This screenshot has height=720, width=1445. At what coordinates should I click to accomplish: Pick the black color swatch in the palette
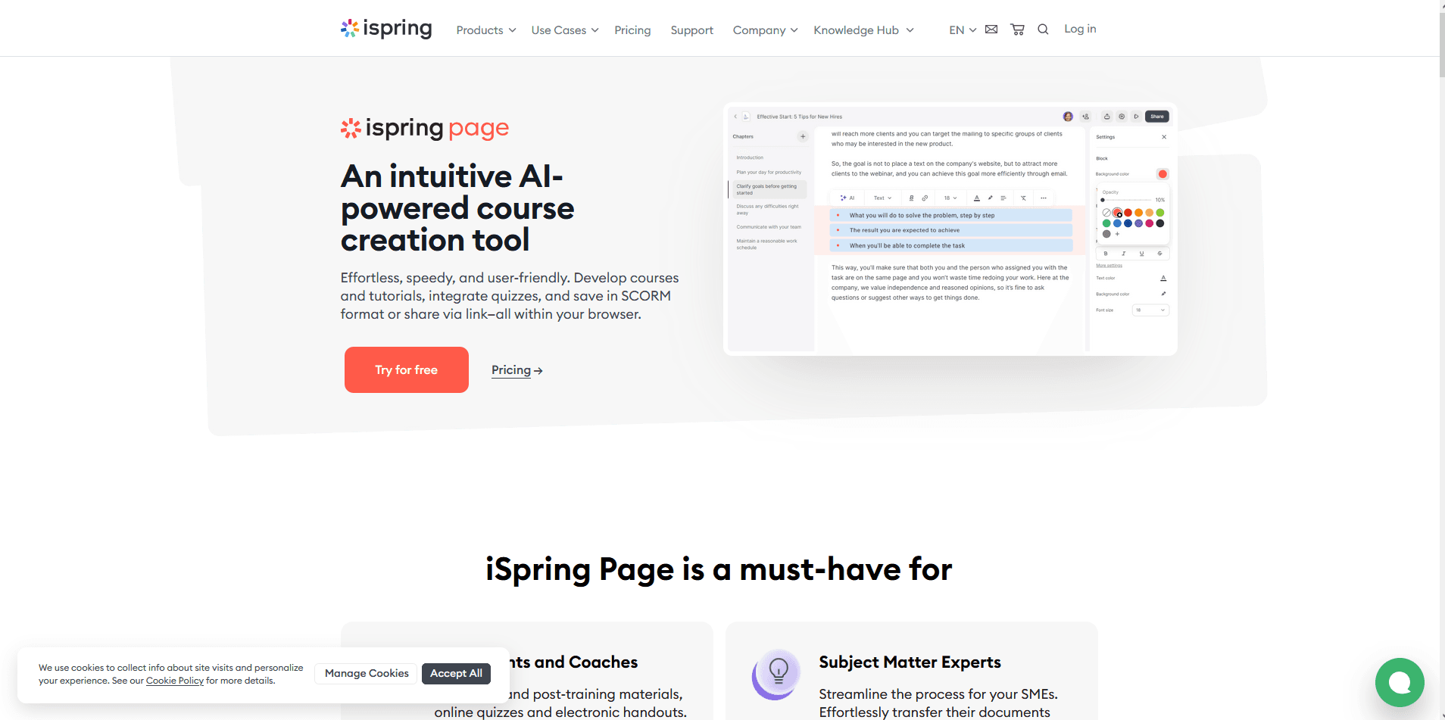1160,223
